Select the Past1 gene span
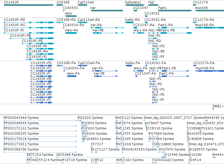The height and width of the screenshot is (164, 224). click(x=175, y=11)
